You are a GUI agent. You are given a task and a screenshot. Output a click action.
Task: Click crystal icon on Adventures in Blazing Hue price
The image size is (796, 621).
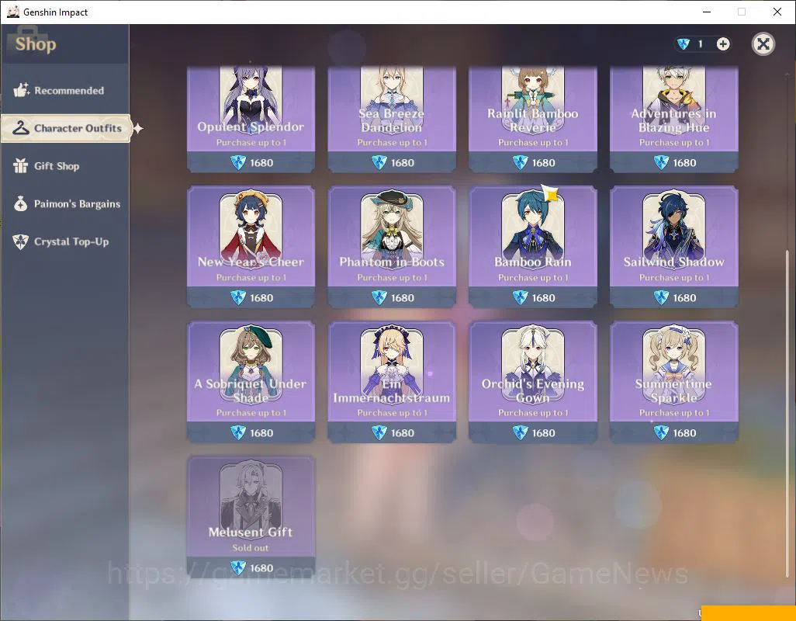coord(661,162)
